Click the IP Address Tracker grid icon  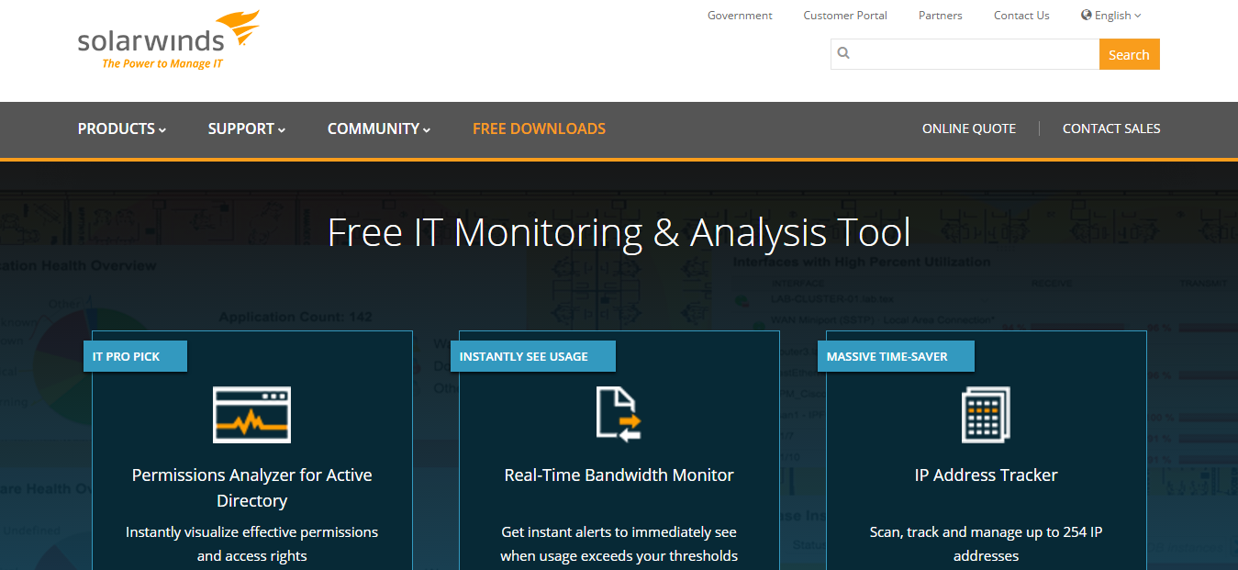pyautogui.click(x=986, y=415)
